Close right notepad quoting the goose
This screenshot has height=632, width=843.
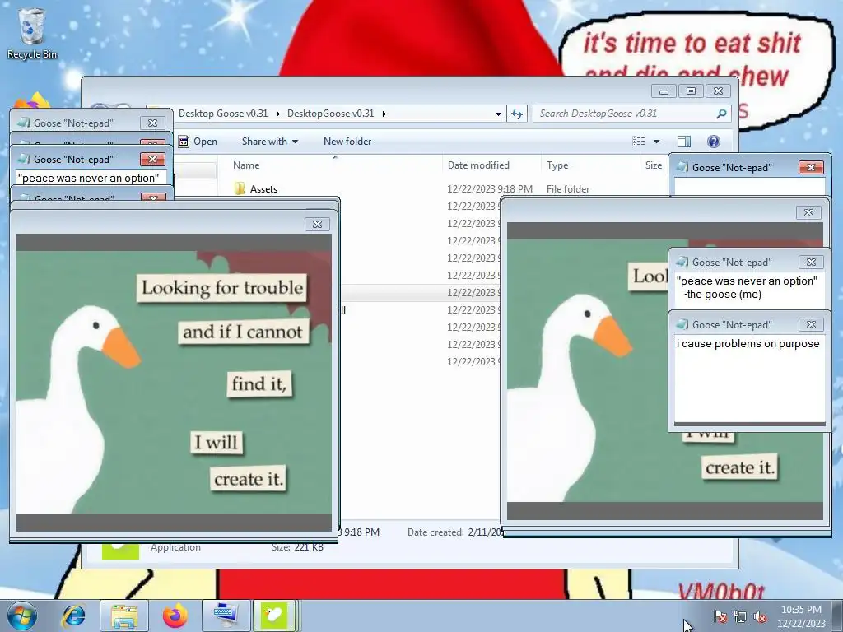point(811,262)
